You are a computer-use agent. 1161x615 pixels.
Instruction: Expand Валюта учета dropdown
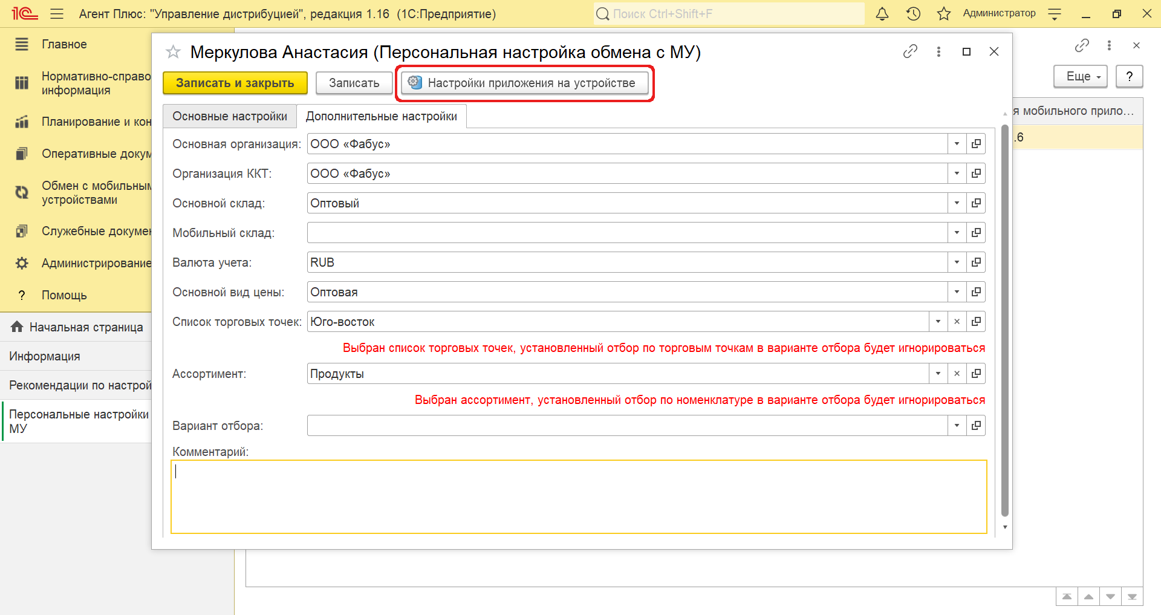957,262
